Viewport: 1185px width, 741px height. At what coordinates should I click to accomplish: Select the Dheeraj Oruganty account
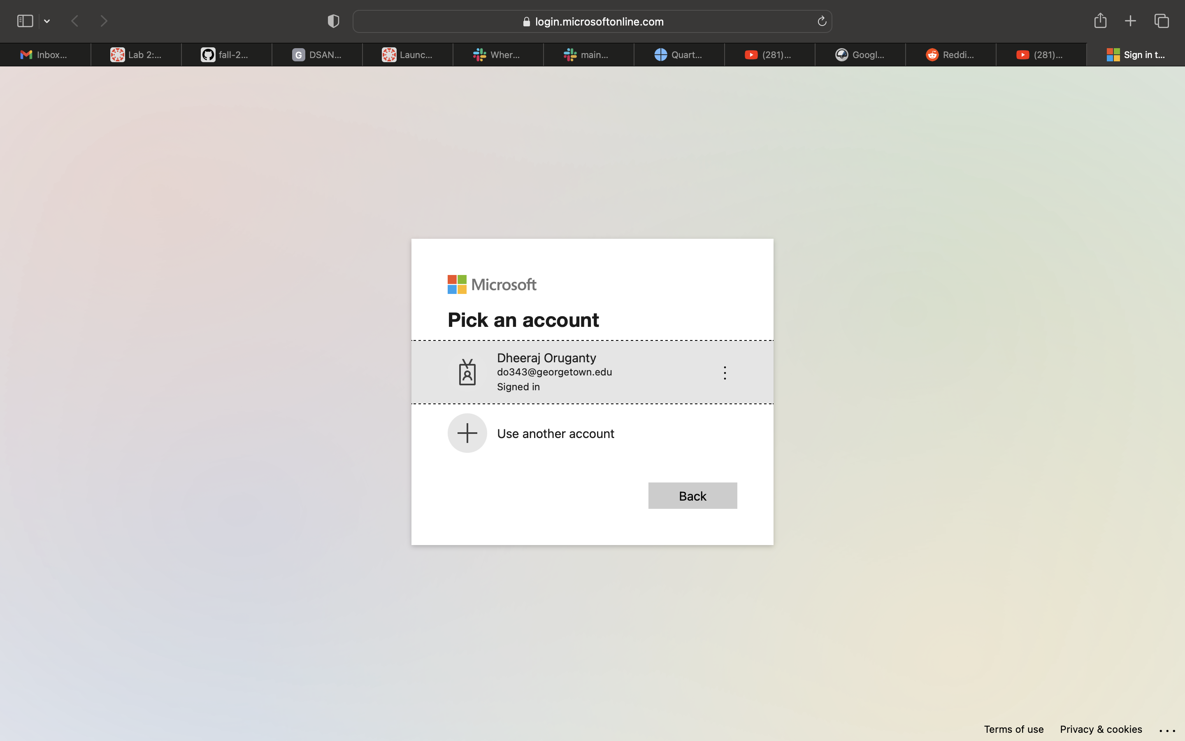tap(592, 372)
